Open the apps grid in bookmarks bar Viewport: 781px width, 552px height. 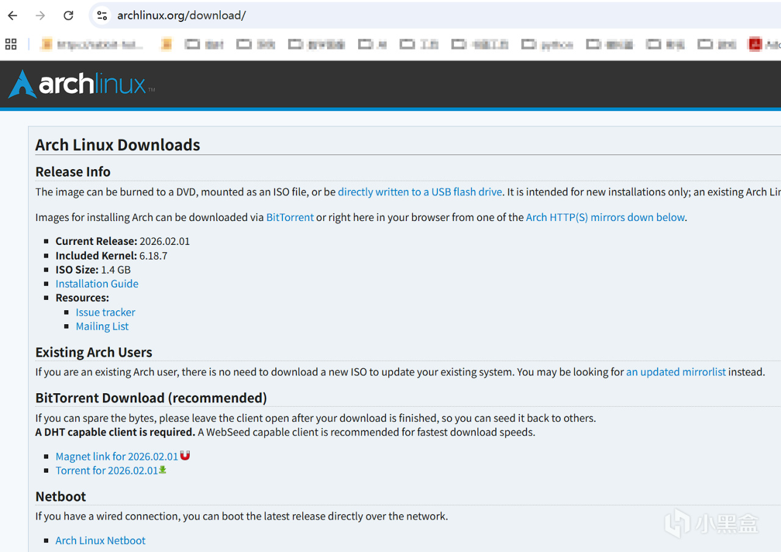pyautogui.click(x=10, y=44)
